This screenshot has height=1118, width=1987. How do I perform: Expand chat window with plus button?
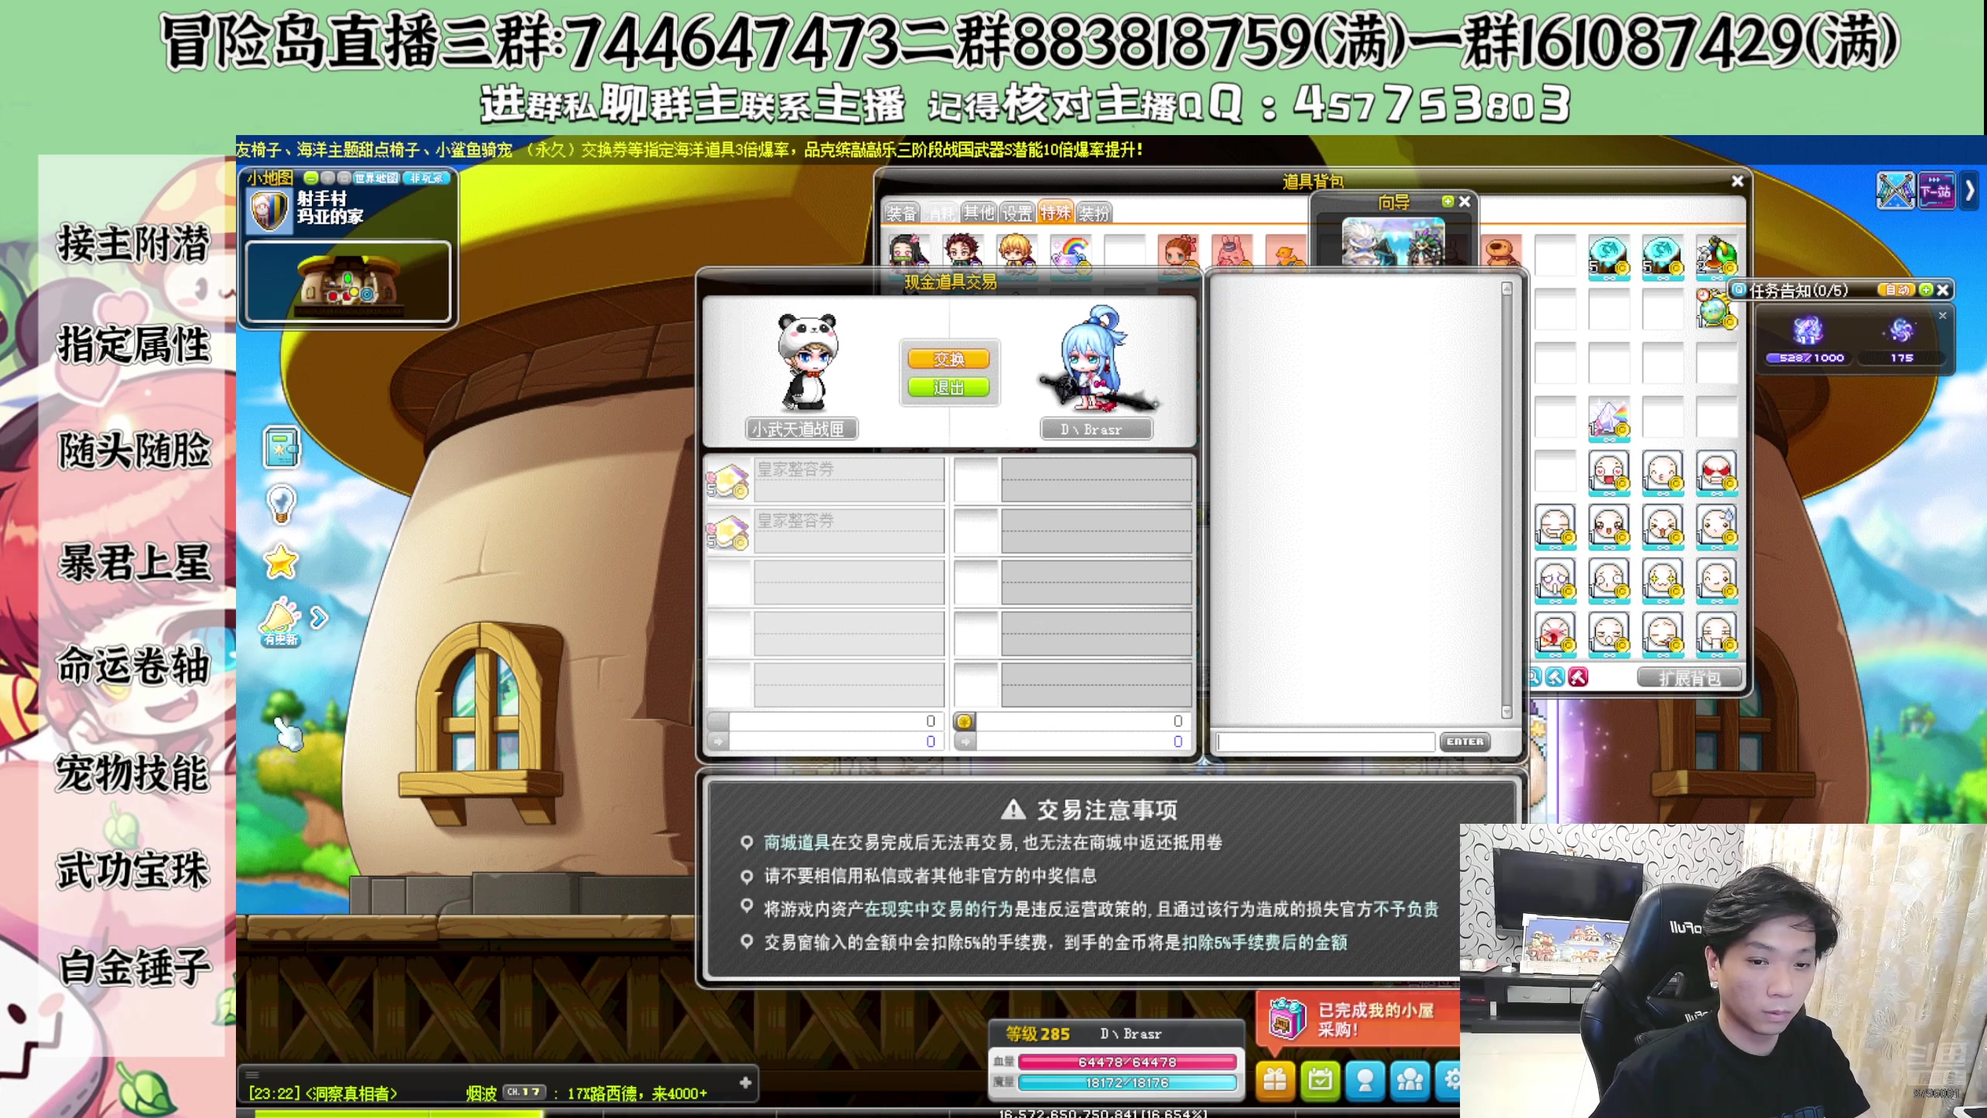point(745,1082)
